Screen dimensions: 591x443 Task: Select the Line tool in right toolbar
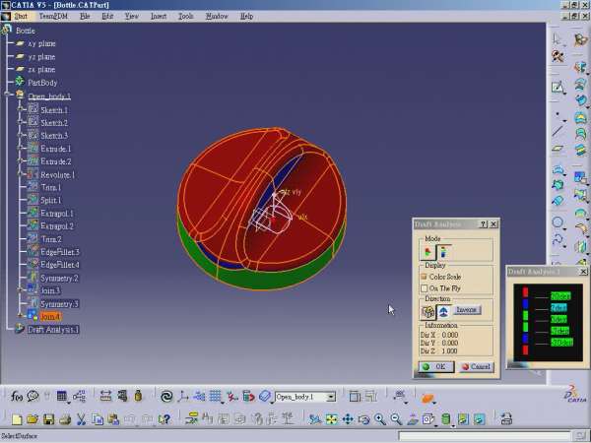point(558,132)
